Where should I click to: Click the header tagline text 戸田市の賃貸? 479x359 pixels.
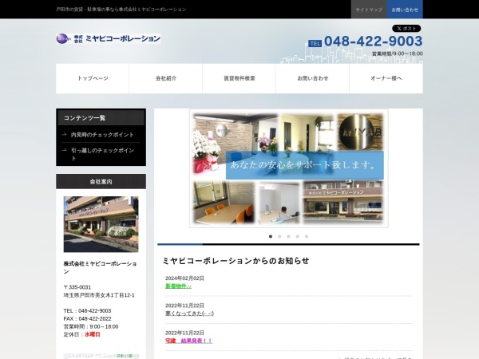tap(121, 10)
